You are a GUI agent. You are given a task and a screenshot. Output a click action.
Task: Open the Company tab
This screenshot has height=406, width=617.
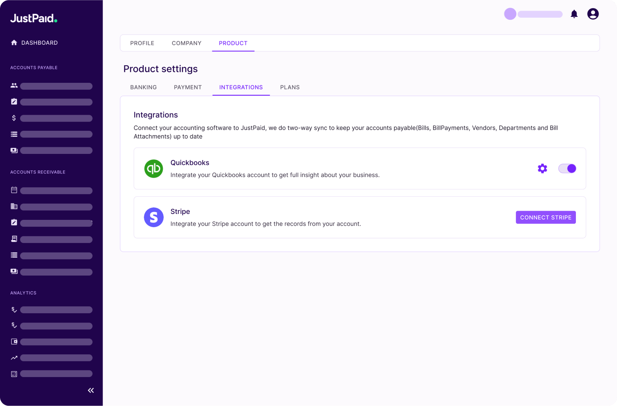187,43
